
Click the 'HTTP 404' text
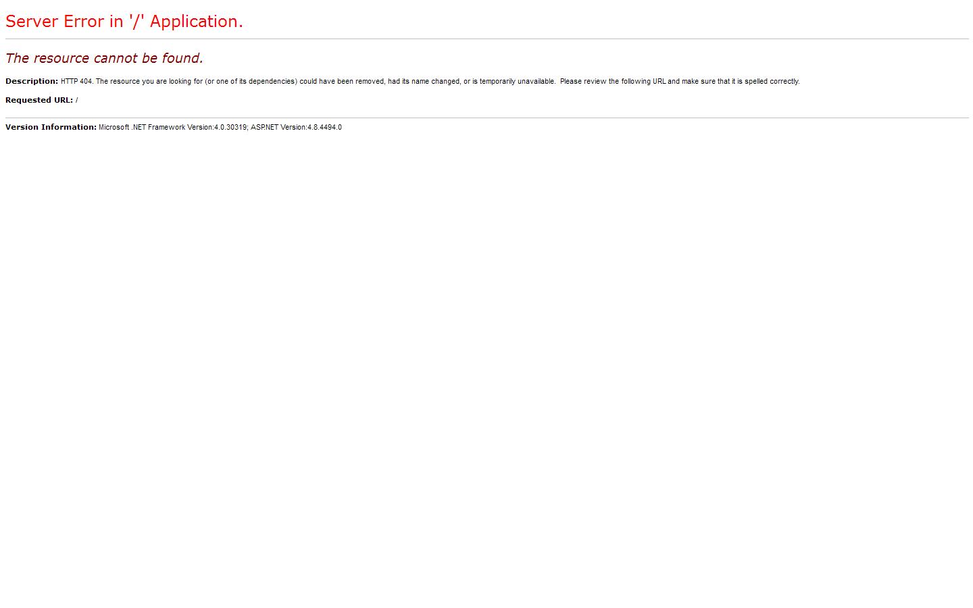click(76, 81)
